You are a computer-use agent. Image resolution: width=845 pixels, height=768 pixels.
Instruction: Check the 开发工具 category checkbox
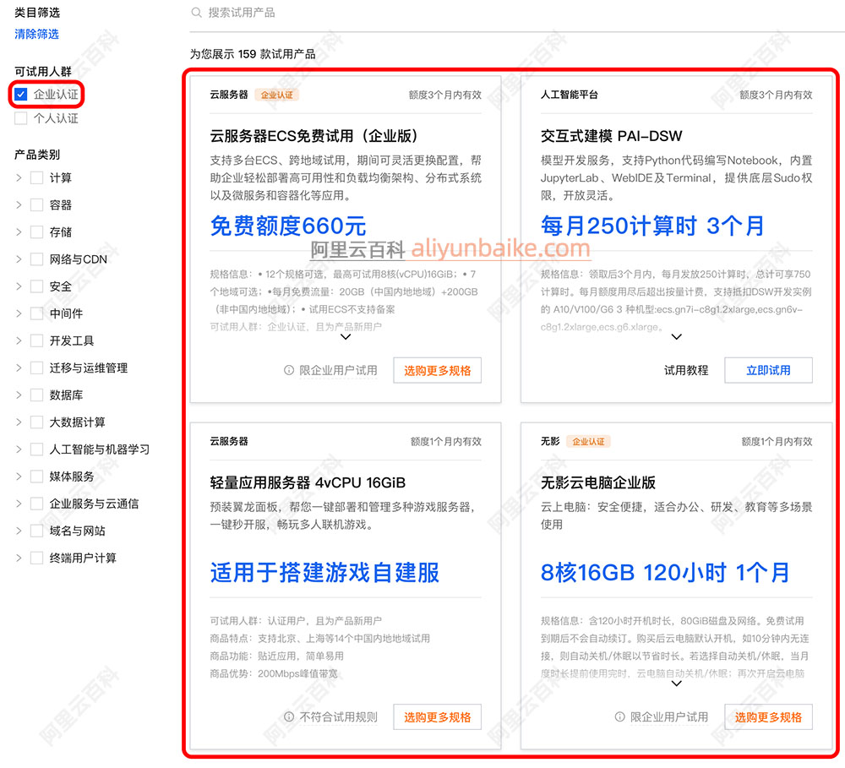pos(36,340)
